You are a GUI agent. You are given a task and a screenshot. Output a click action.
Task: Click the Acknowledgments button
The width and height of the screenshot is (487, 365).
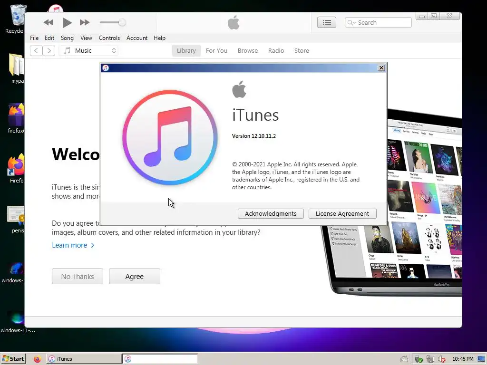pos(271,213)
